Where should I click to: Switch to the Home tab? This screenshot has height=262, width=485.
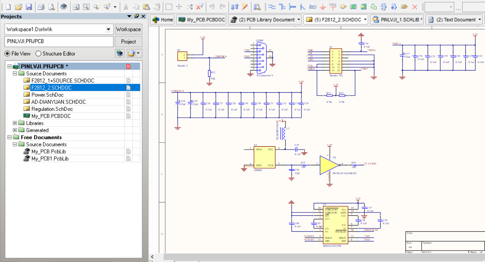(162, 20)
